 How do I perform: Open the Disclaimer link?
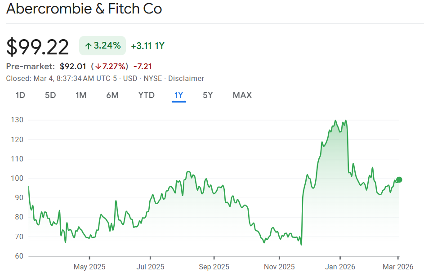[186, 78]
